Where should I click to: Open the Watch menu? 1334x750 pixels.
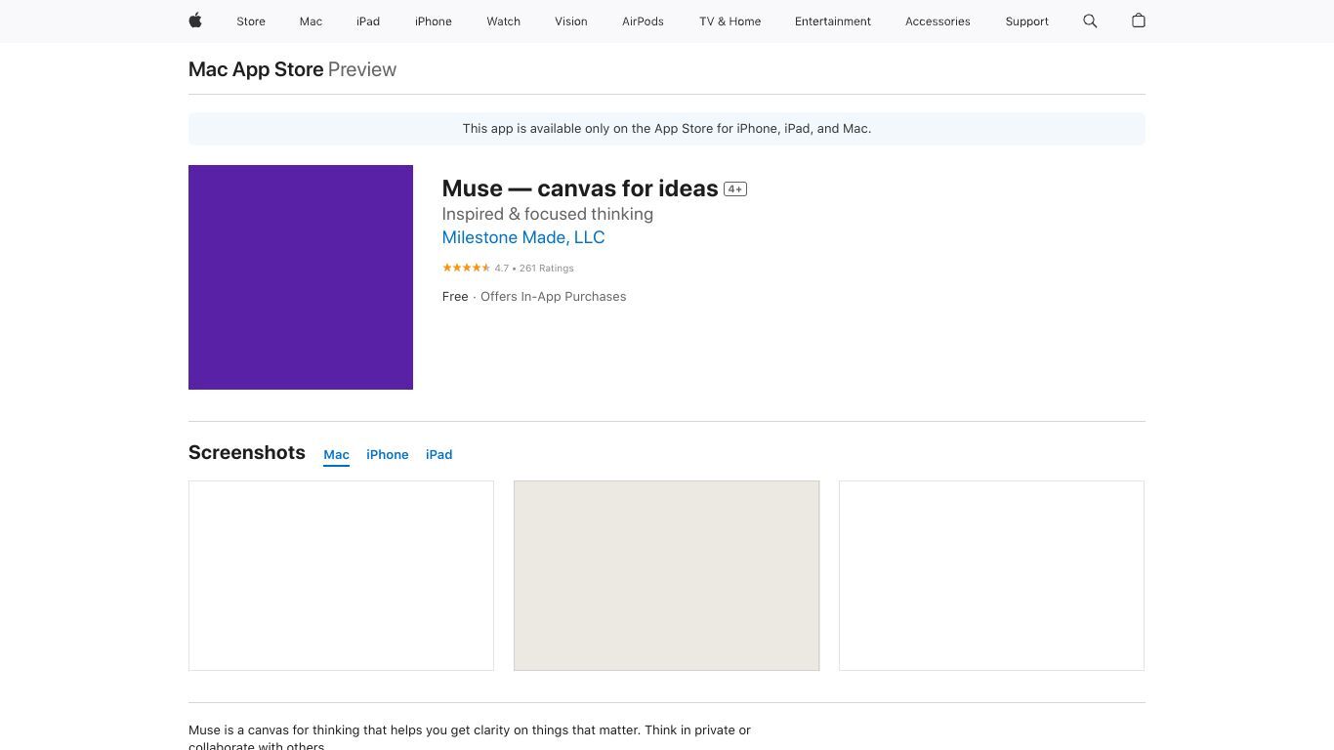504,21
